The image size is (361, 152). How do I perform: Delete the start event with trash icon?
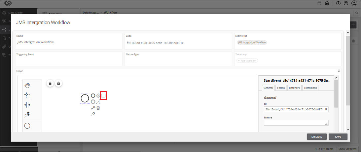pos(98,107)
